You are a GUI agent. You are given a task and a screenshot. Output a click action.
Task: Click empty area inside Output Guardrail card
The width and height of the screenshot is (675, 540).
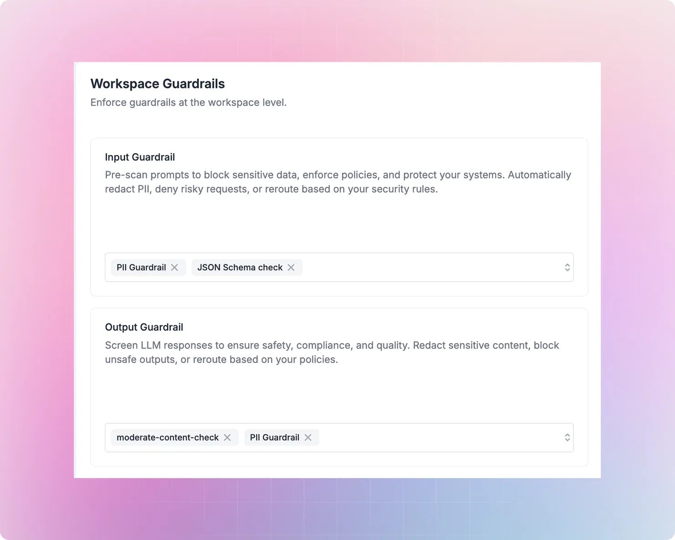point(339,395)
